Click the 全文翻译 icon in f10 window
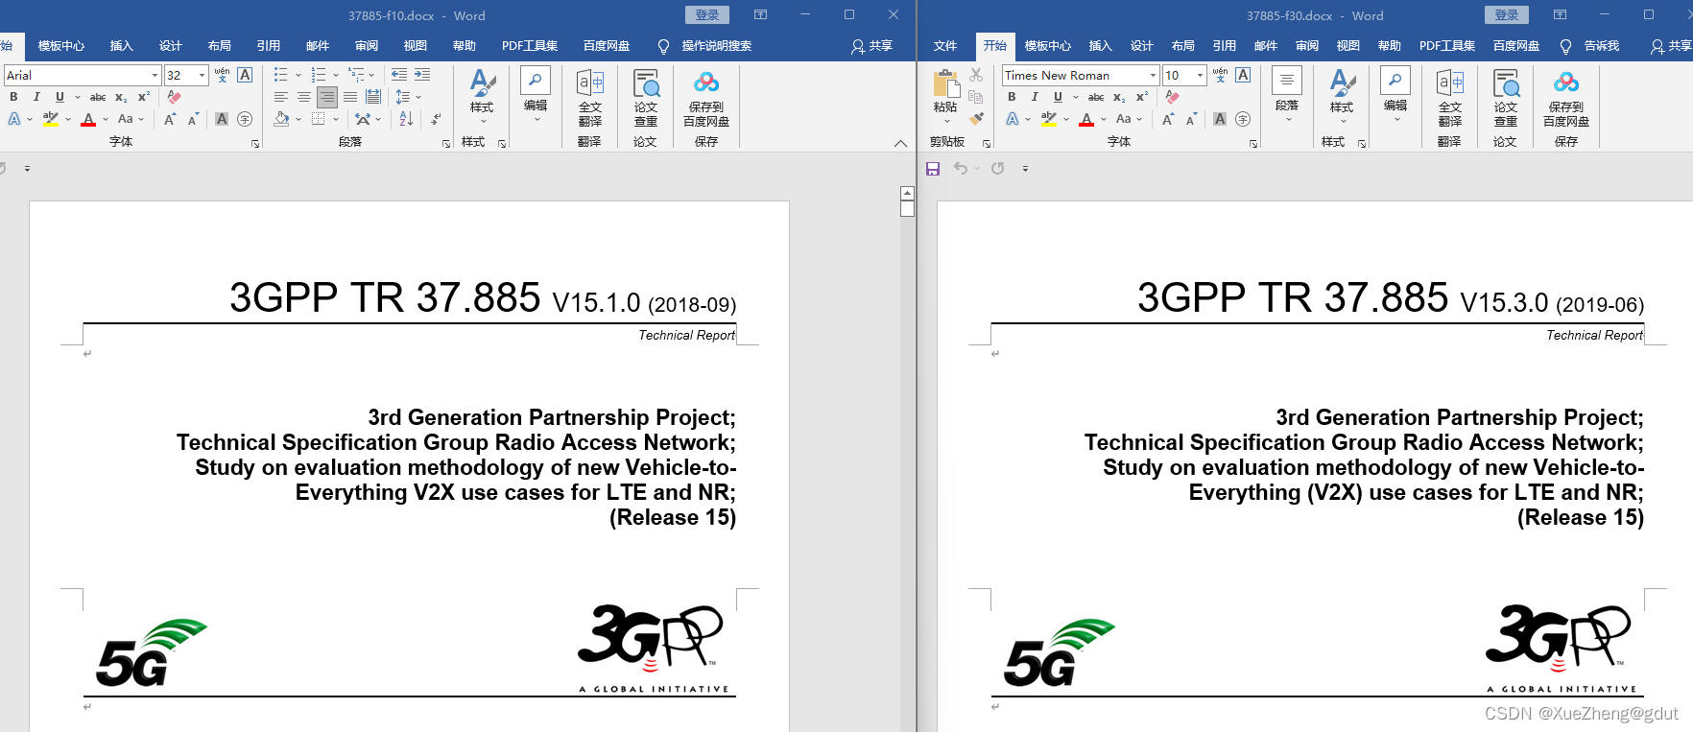This screenshot has height=732, width=1693. pos(590,97)
